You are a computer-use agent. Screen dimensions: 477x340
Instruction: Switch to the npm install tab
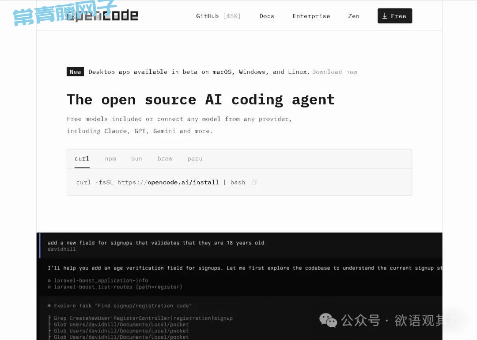coord(110,159)
